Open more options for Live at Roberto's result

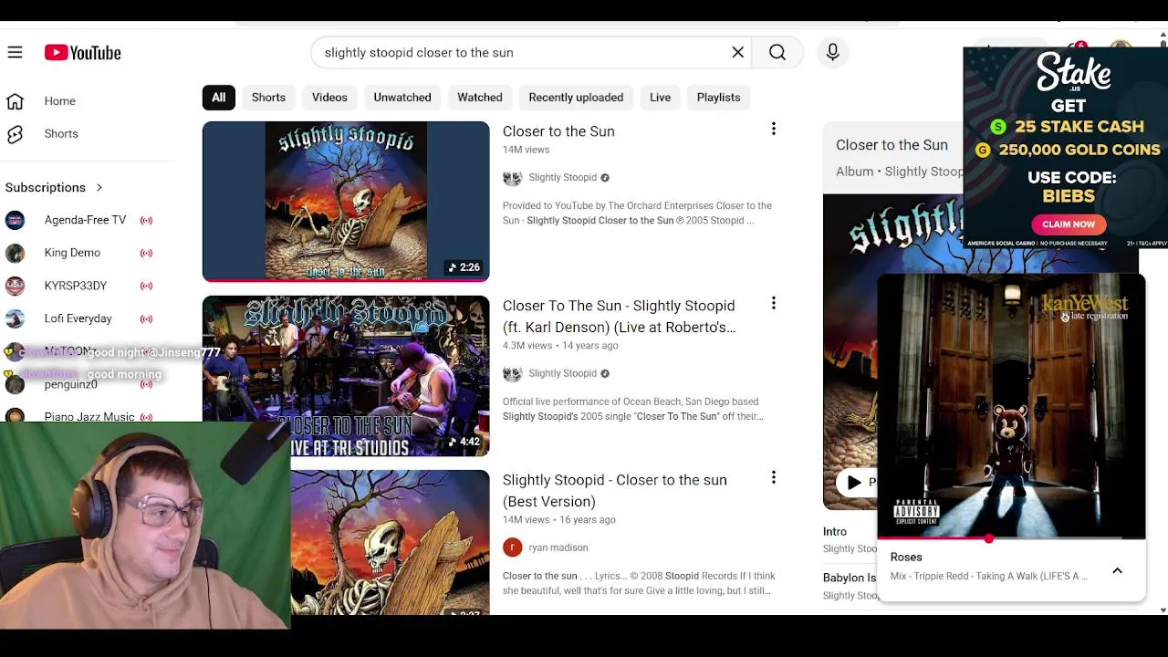click(774, 304)
